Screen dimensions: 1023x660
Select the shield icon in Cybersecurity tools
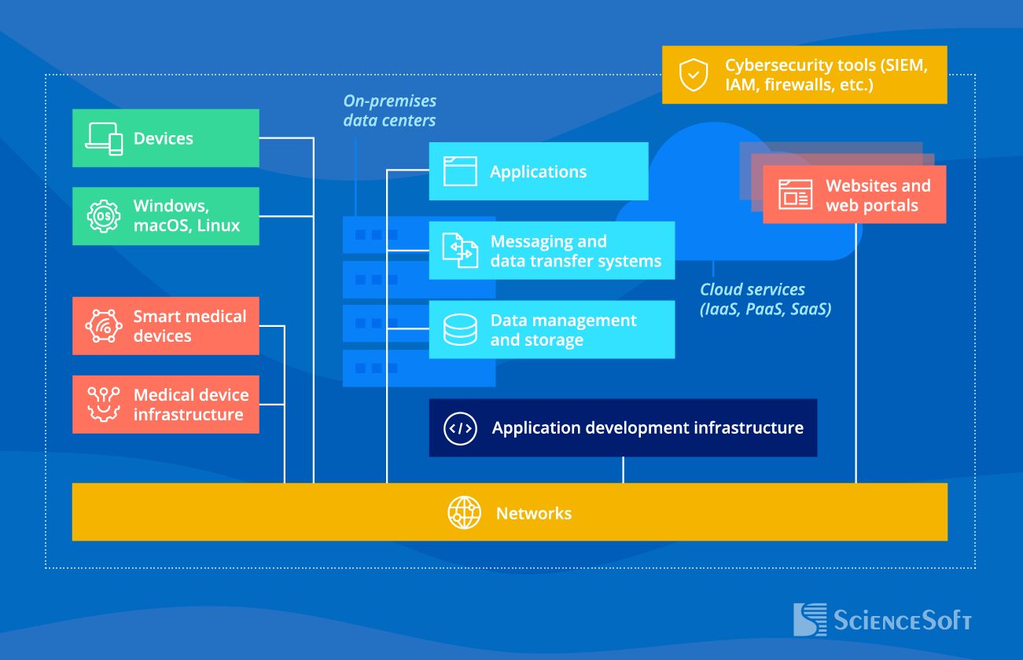coord(693,75)
